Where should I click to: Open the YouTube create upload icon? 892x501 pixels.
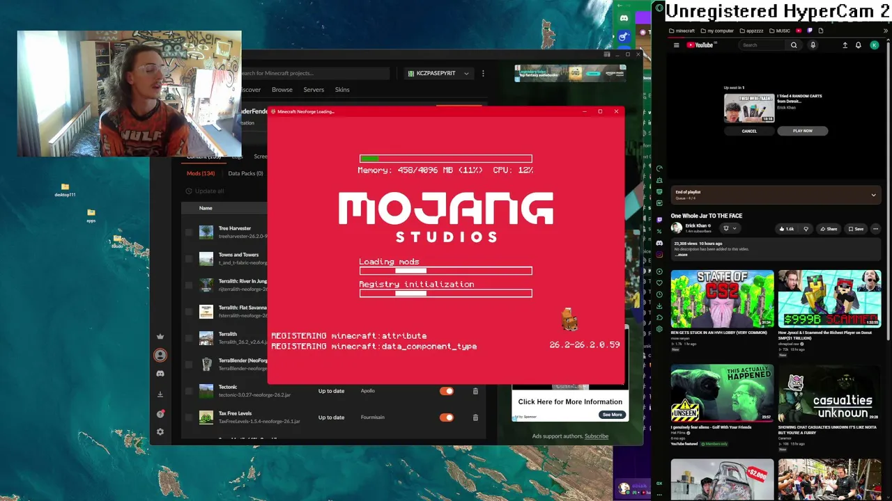click(845, 45)
